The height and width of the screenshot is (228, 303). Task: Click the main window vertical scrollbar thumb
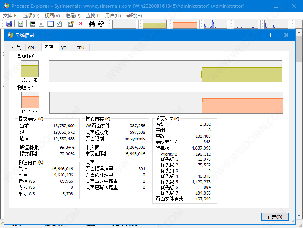pyautogui.click(x=299, y=48)
